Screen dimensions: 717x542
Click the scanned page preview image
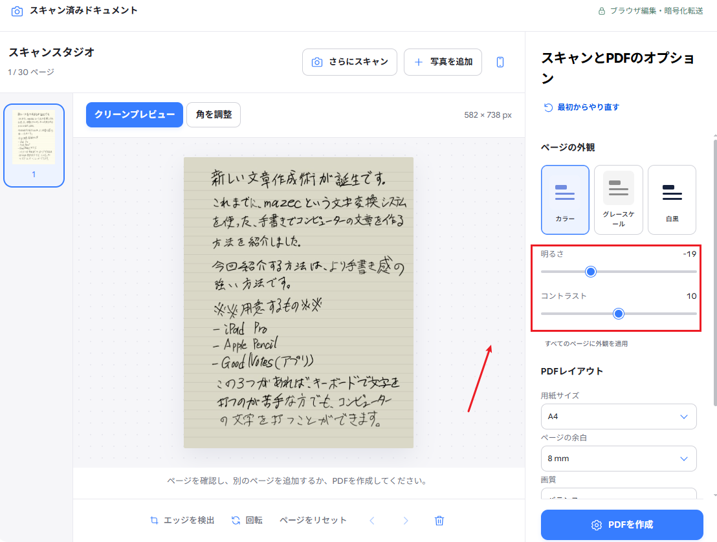pyautogui.click(x=298, y=303)
